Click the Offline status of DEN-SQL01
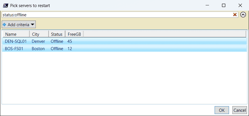Screen dimensions: 249x116 (57, 41)
